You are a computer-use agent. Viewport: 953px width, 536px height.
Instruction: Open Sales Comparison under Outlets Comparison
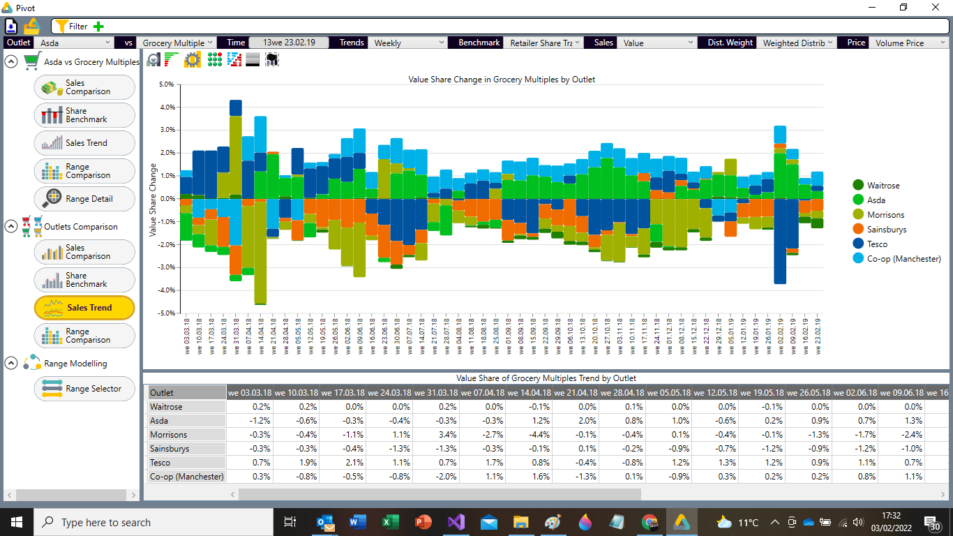pos(84,252)
